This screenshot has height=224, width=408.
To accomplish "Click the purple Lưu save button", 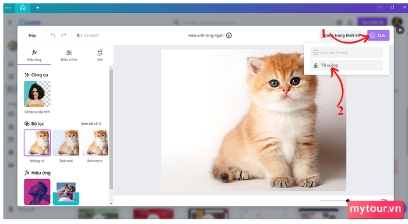I will [378, 35].
